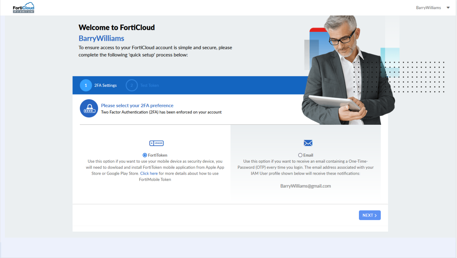Select the FortiToken radio button
This screenshot has width=457, height=258.
145,155
